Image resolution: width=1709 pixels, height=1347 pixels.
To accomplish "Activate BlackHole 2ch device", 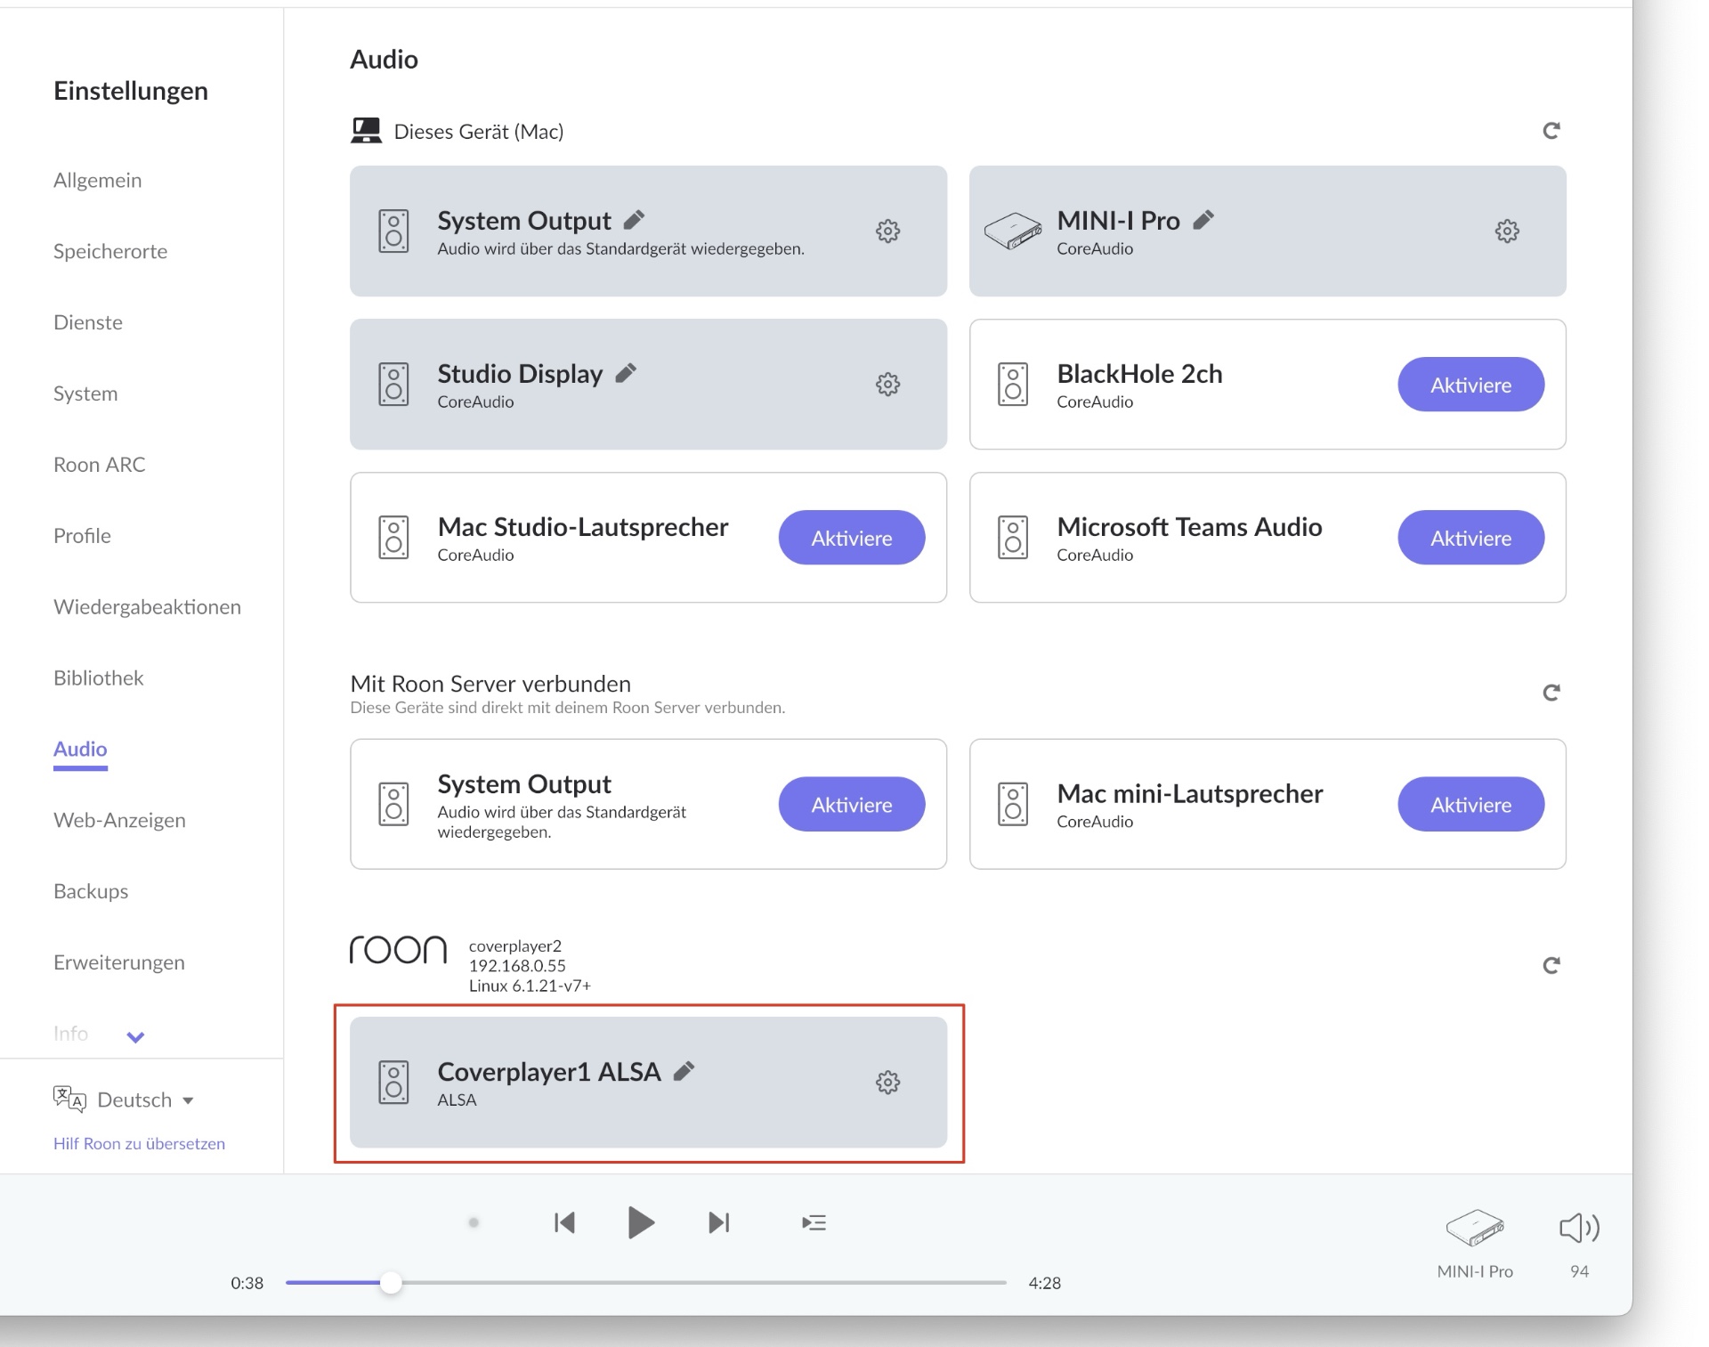I will (x=1470, y=385).
